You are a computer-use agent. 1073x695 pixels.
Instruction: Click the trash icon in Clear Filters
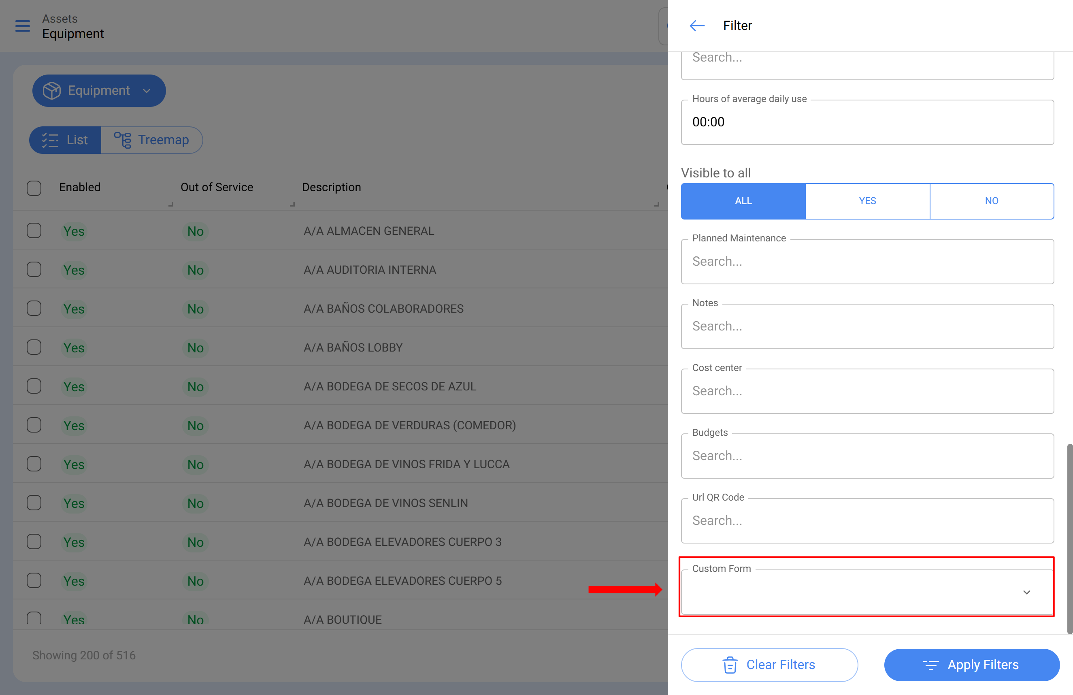pos(730,665)
